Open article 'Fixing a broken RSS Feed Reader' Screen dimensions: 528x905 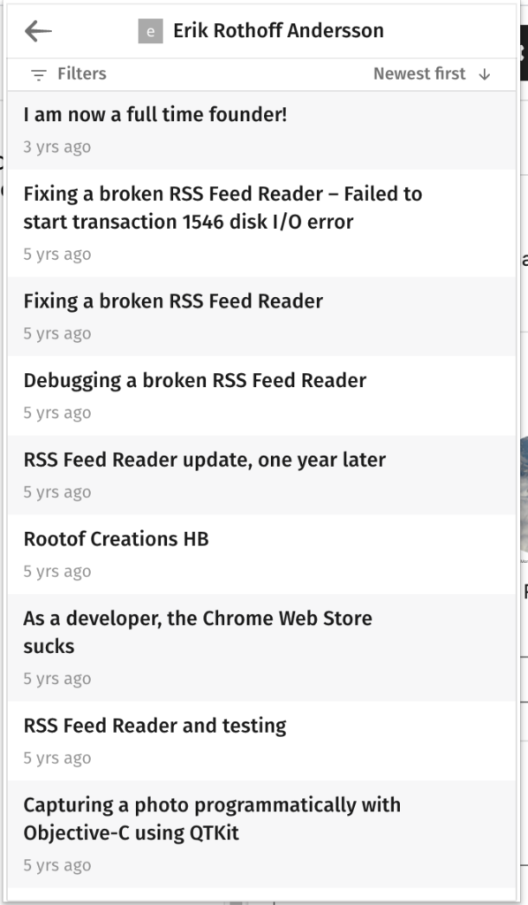tap(261, 316)
